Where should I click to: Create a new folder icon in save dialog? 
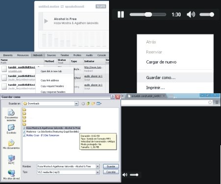click(93, 104)
